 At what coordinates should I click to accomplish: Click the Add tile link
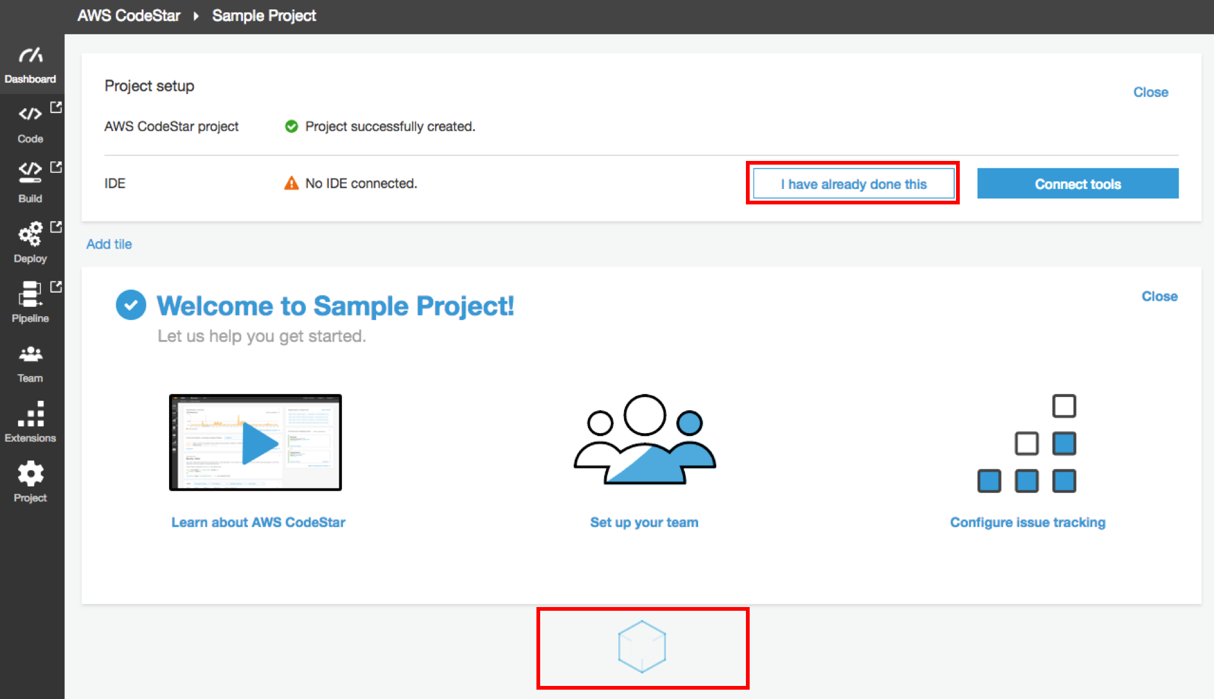(x=109, y=244)
